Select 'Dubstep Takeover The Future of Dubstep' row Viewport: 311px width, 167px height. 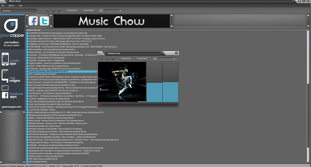(x=60, y=41)
